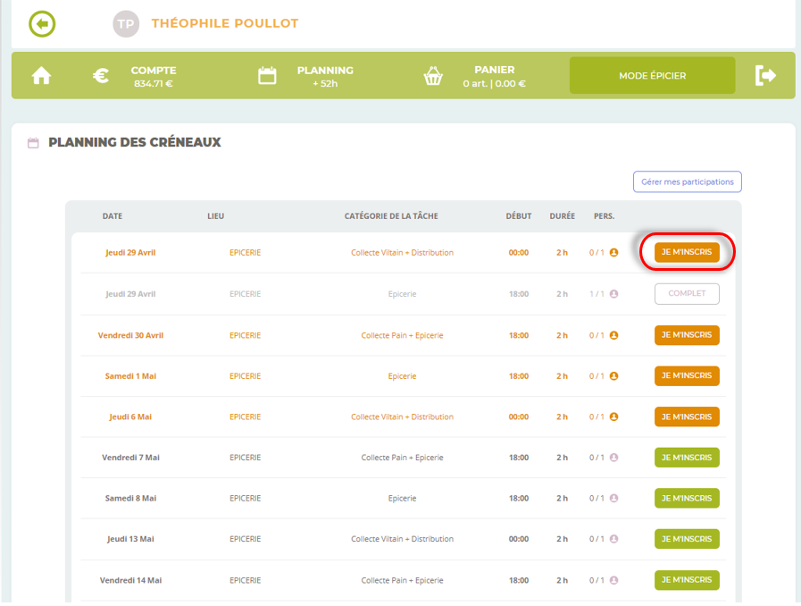The width and height of the screenshot is (801, 606).
Task: Click Théophile Poullot user name
Action: 225,24
